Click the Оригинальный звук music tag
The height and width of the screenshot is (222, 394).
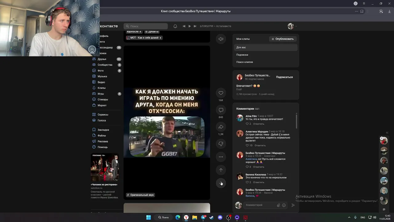coord(140,195)
